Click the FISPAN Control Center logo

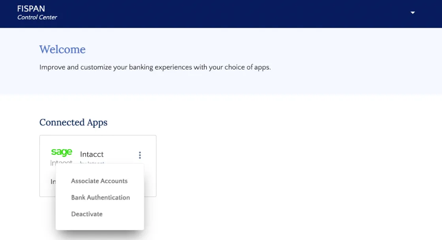click(37, 13)
